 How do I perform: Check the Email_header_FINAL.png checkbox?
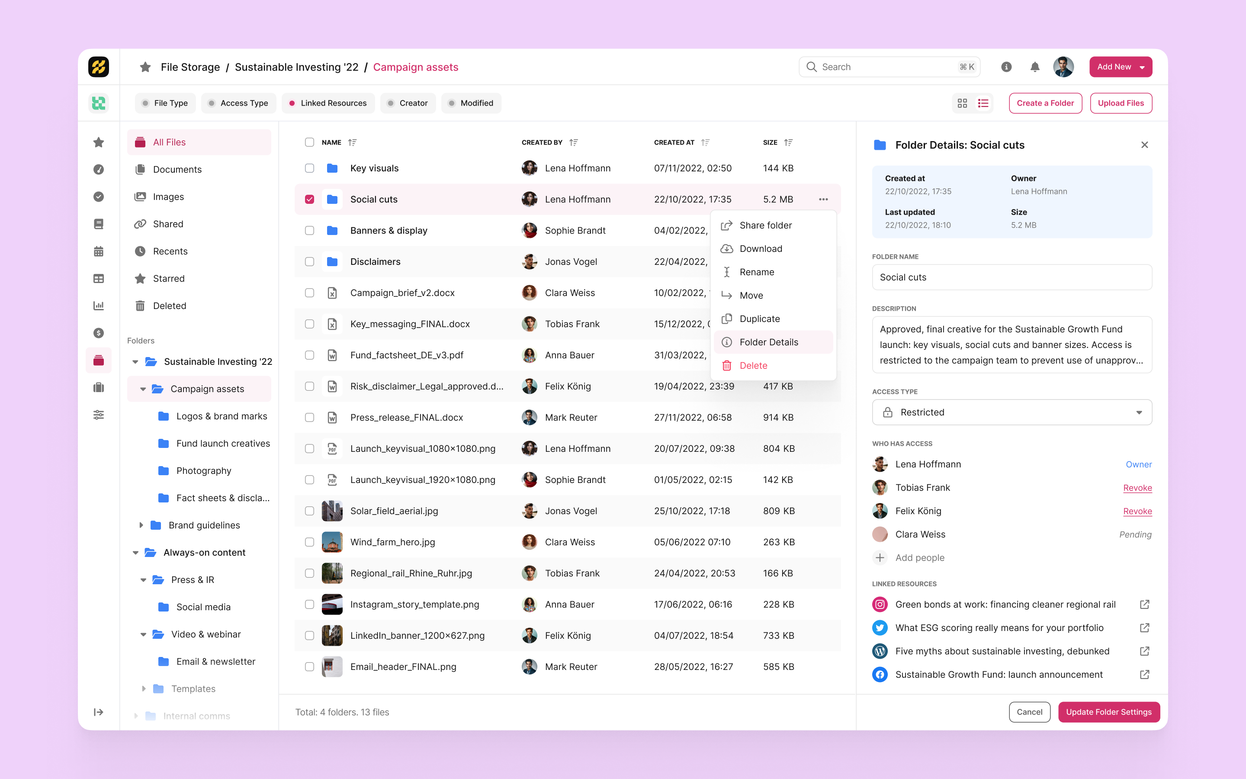click(309, 666)
